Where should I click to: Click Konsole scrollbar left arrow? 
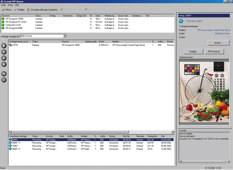181,162
